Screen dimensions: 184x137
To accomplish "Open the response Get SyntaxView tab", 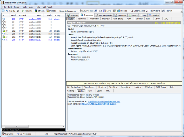I will 74,87.
